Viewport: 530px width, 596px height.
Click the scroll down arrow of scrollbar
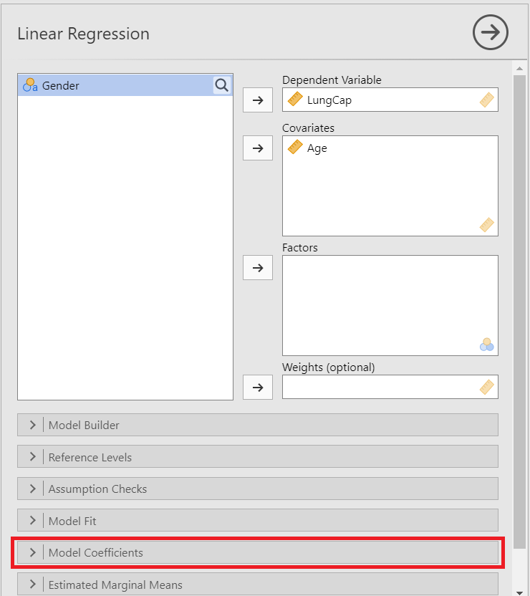click(x=520, y=591)
